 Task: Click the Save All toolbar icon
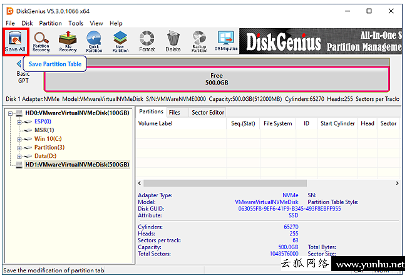pyautogui.click(x=15, y=41)
